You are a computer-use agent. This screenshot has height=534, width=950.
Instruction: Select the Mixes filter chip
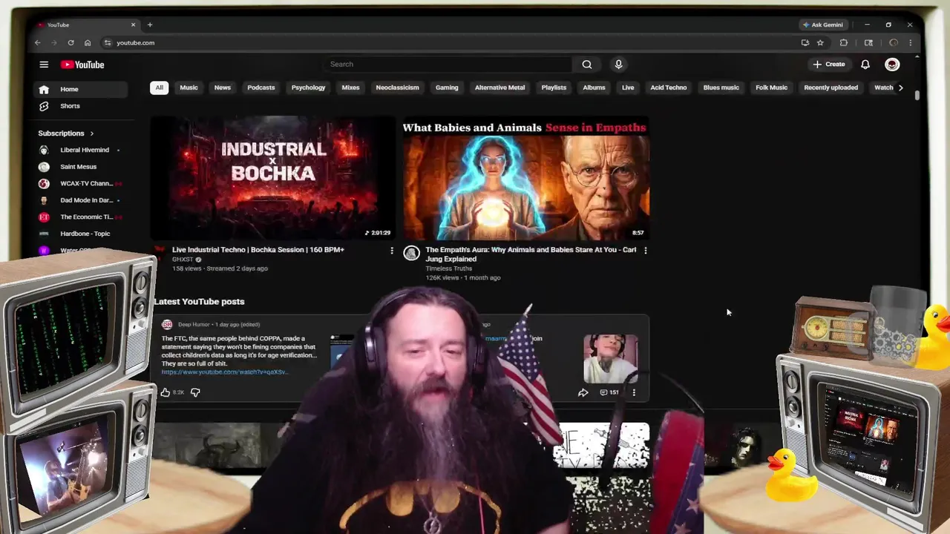(350, 88)
